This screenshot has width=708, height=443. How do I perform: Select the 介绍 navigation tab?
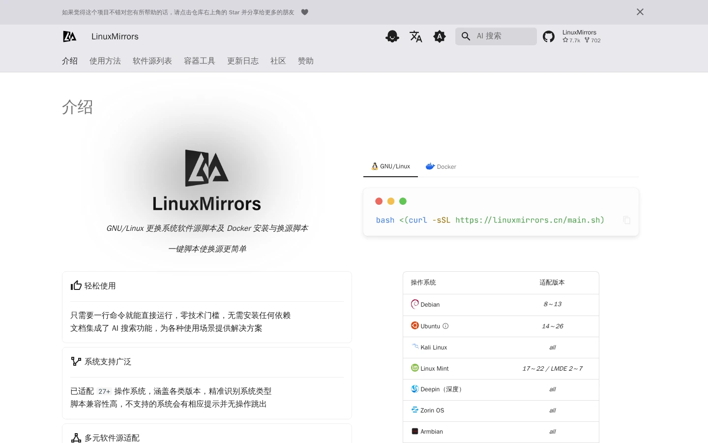click(70, 61)
